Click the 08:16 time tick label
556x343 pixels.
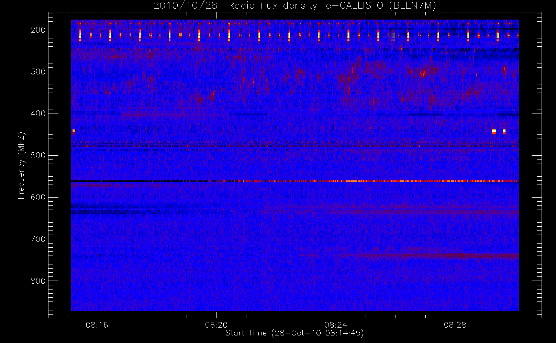coord(97,325)
